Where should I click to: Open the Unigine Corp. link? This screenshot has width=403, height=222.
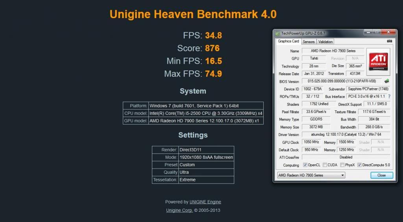tap(179, 211)
